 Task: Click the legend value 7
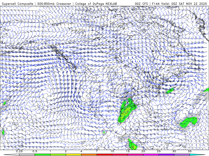pyautogui.click(x=97, y=151)
